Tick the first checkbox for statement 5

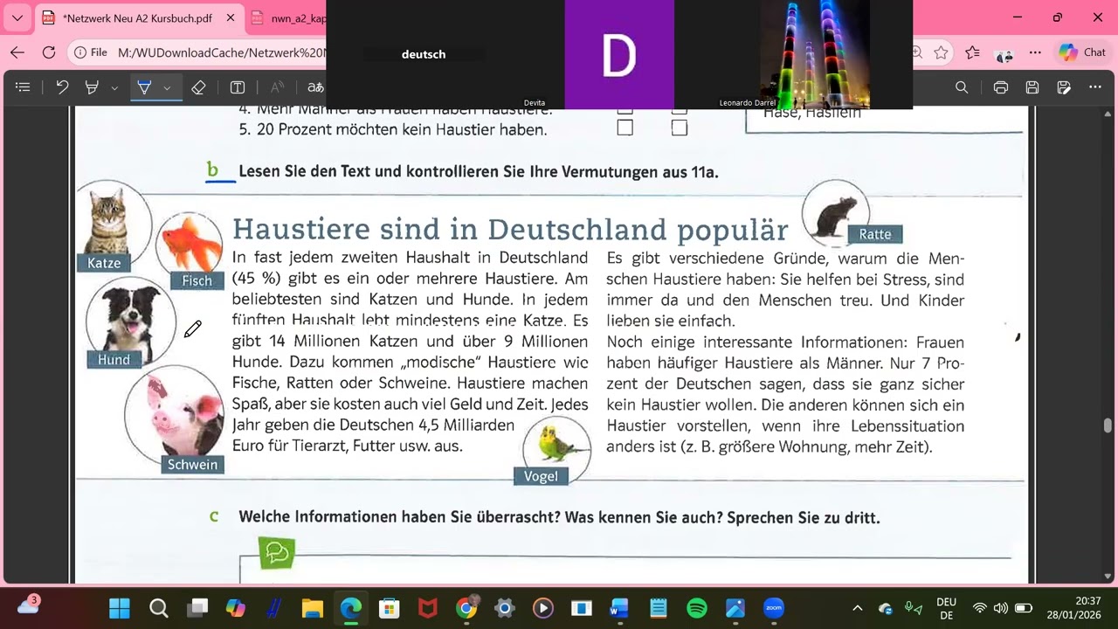625,128
